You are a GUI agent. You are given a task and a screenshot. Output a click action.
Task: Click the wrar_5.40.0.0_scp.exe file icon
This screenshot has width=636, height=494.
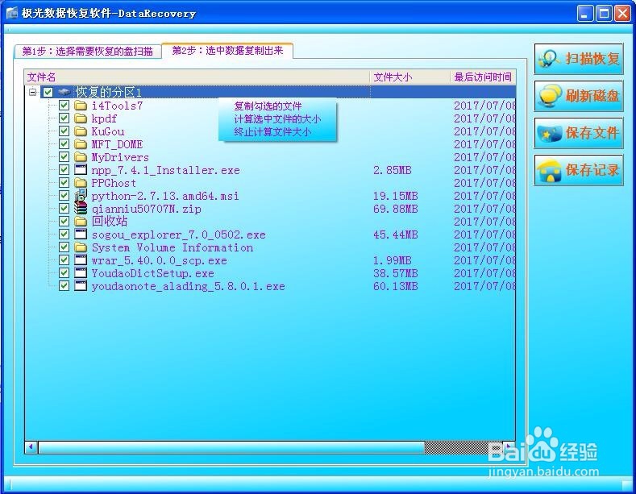(81, 260)
